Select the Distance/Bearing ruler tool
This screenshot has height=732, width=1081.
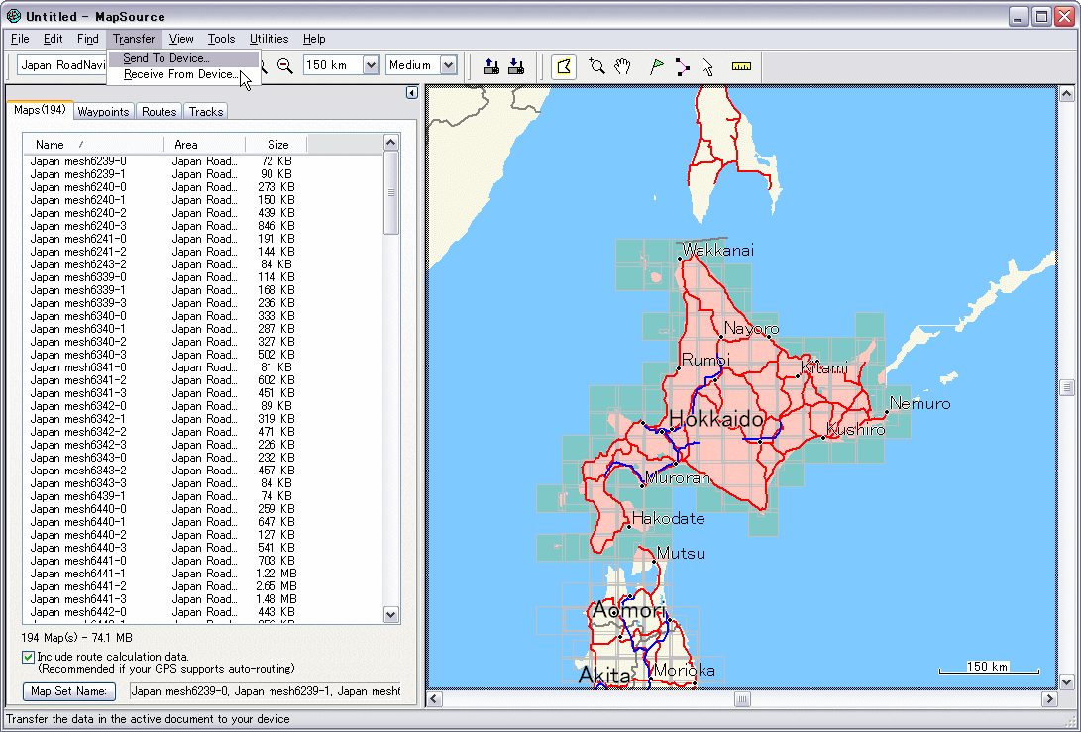point(741,66)
